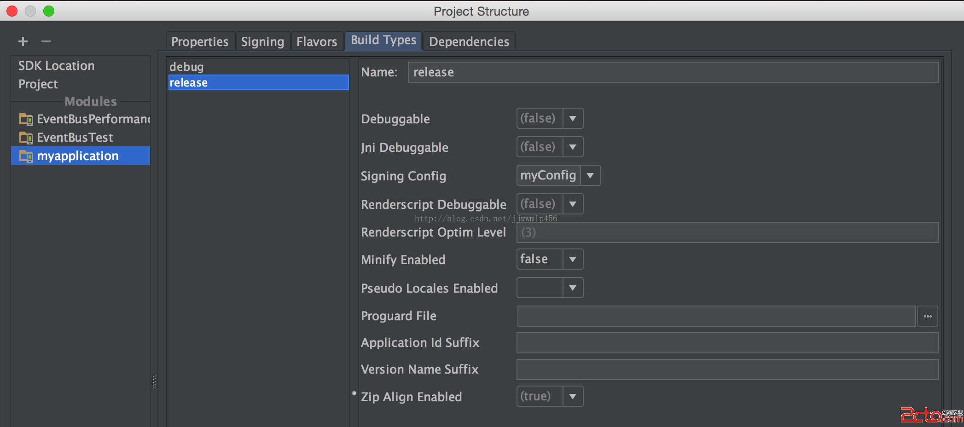Click the add module plus icon
The image size is (964, 427).
pos(23,41)
